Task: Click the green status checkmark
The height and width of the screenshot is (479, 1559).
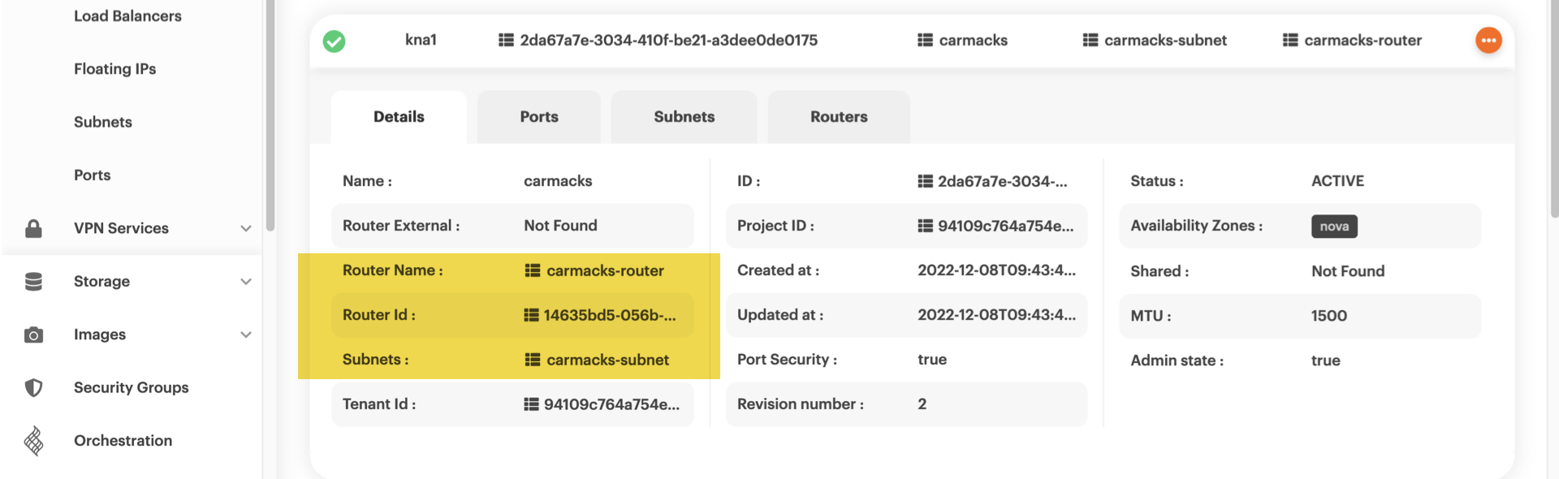Action: pos(334,40)
